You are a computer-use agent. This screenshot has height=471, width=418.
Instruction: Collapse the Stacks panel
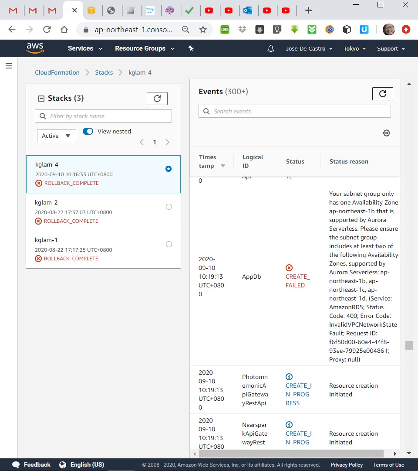click(41, 99)
